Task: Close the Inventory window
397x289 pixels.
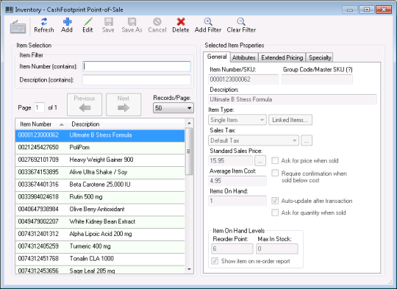Action: coord(384,10)
